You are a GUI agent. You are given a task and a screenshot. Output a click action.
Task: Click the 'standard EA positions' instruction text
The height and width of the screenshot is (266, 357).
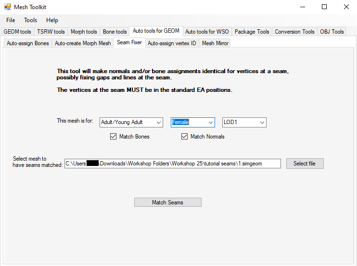click(x=202, y=90)
